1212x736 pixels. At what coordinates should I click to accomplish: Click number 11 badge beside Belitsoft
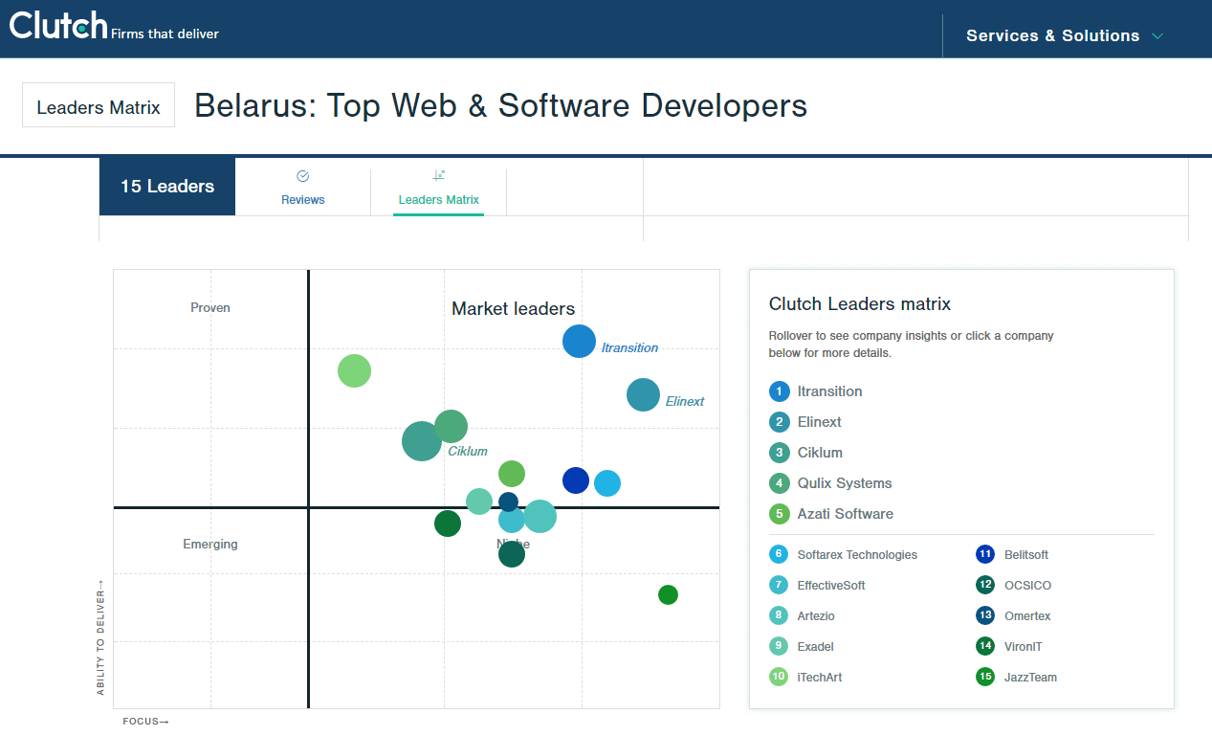[985, 555]
